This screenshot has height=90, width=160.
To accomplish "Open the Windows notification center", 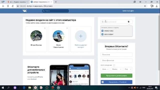I will click(156, 88).
